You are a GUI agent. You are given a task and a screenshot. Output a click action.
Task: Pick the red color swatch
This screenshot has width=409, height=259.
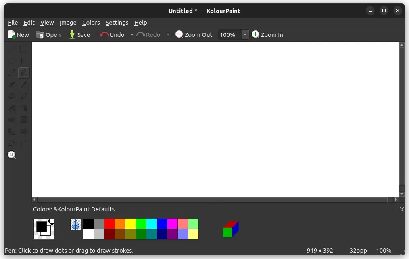(110, 224)
